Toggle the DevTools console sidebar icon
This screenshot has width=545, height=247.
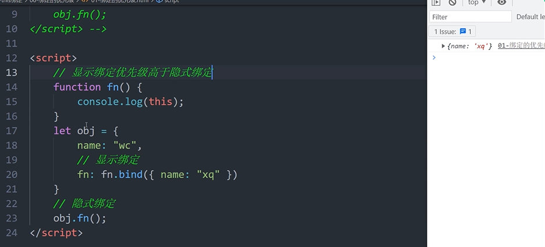tap(436, 2)
